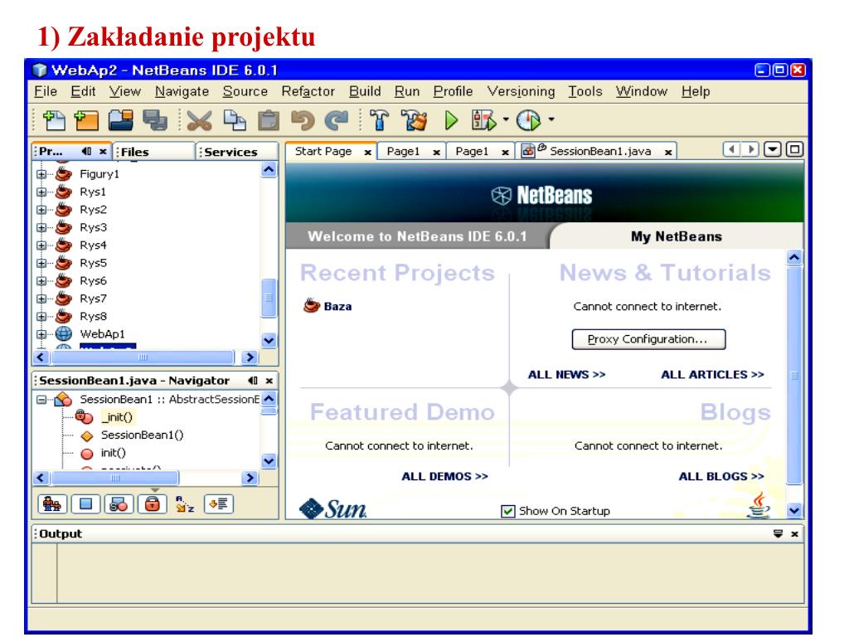Collapse the SessionBean1 node in Navigator
849x637 pixels.
41,400
